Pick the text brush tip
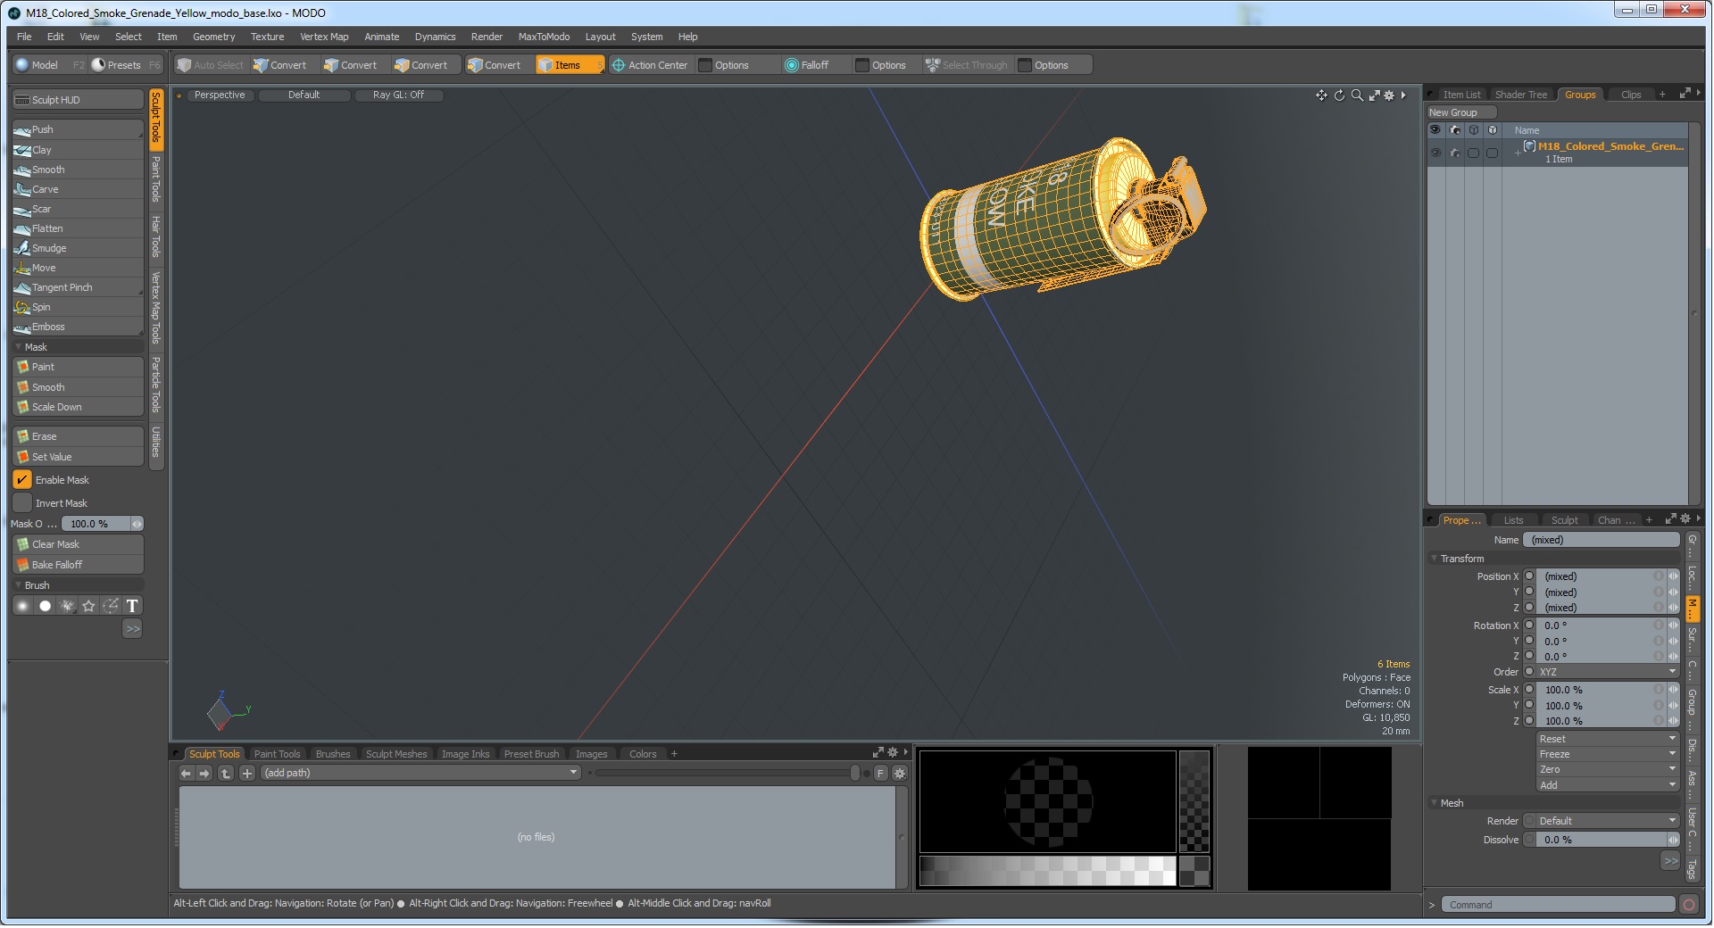 click(132, 606)
